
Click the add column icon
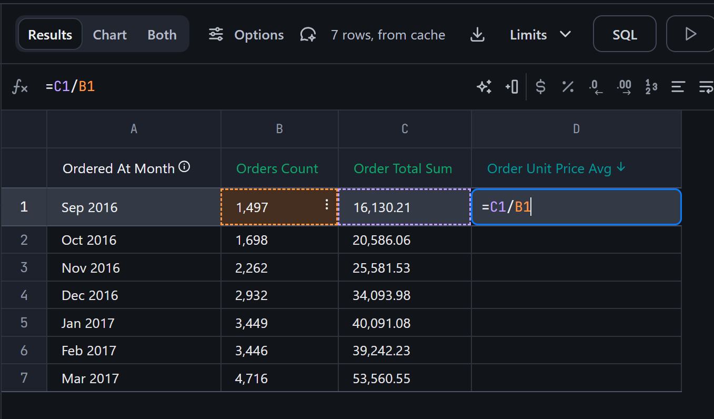pos(511,87)
